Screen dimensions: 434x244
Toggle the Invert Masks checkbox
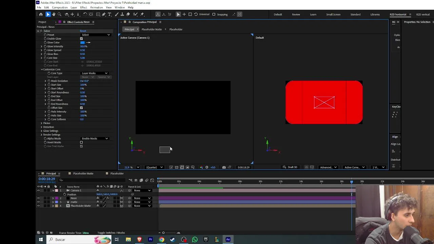click(x=81, y=142)
